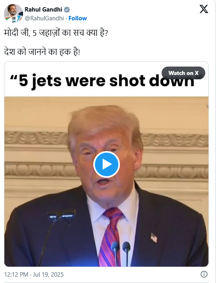The image size is (216, 283).
Task: Click the second tweet line ending with है!
Action: [x=42, y=52]
